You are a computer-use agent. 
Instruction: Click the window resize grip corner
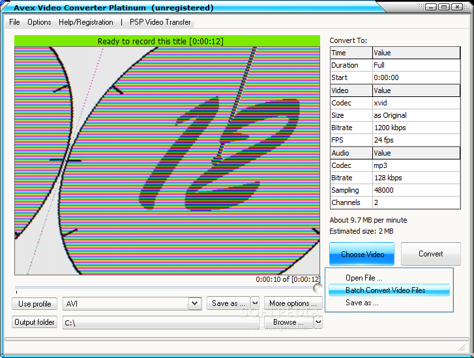462,348
